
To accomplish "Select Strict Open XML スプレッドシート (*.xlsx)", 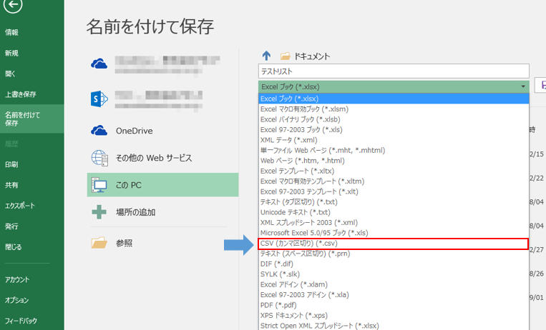I will pyautogui.click(x=394, y=326).
